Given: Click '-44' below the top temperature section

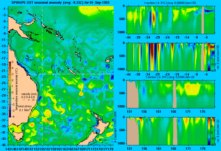Looking at the screenshot, I should pyautogui.click(x=128, y=37).
